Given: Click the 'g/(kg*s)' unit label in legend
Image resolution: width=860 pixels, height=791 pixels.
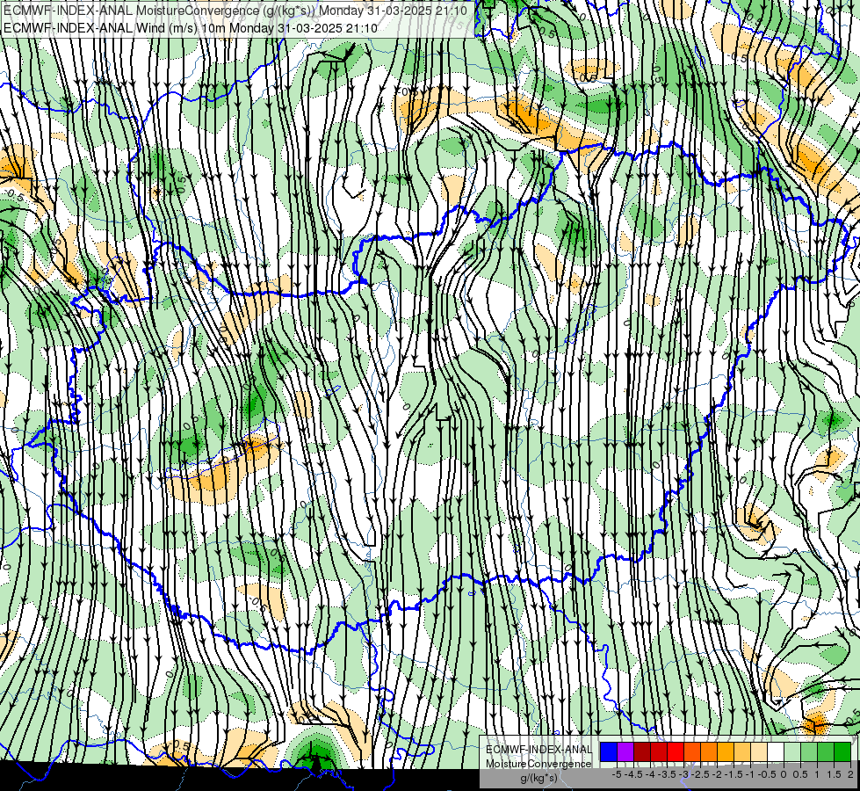Looking at the screenshot, I should (x=538, y=778).
